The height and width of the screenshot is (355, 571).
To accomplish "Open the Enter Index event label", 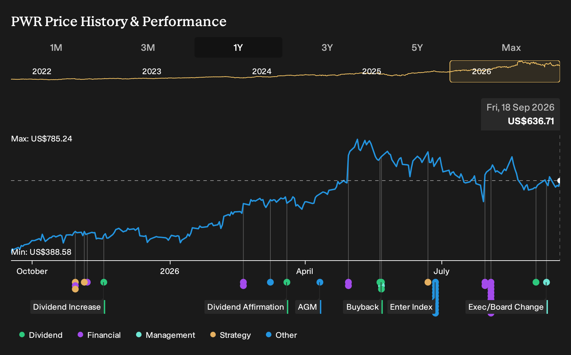I will pos(412,307).
